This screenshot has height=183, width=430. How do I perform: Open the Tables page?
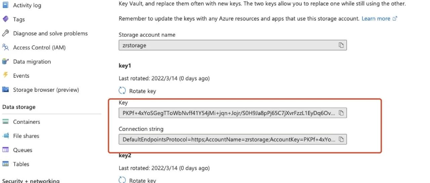21,164
